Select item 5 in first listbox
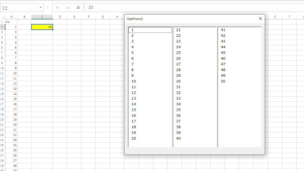The width and height of the screenshot is (304, 171). tap(150, 53)
